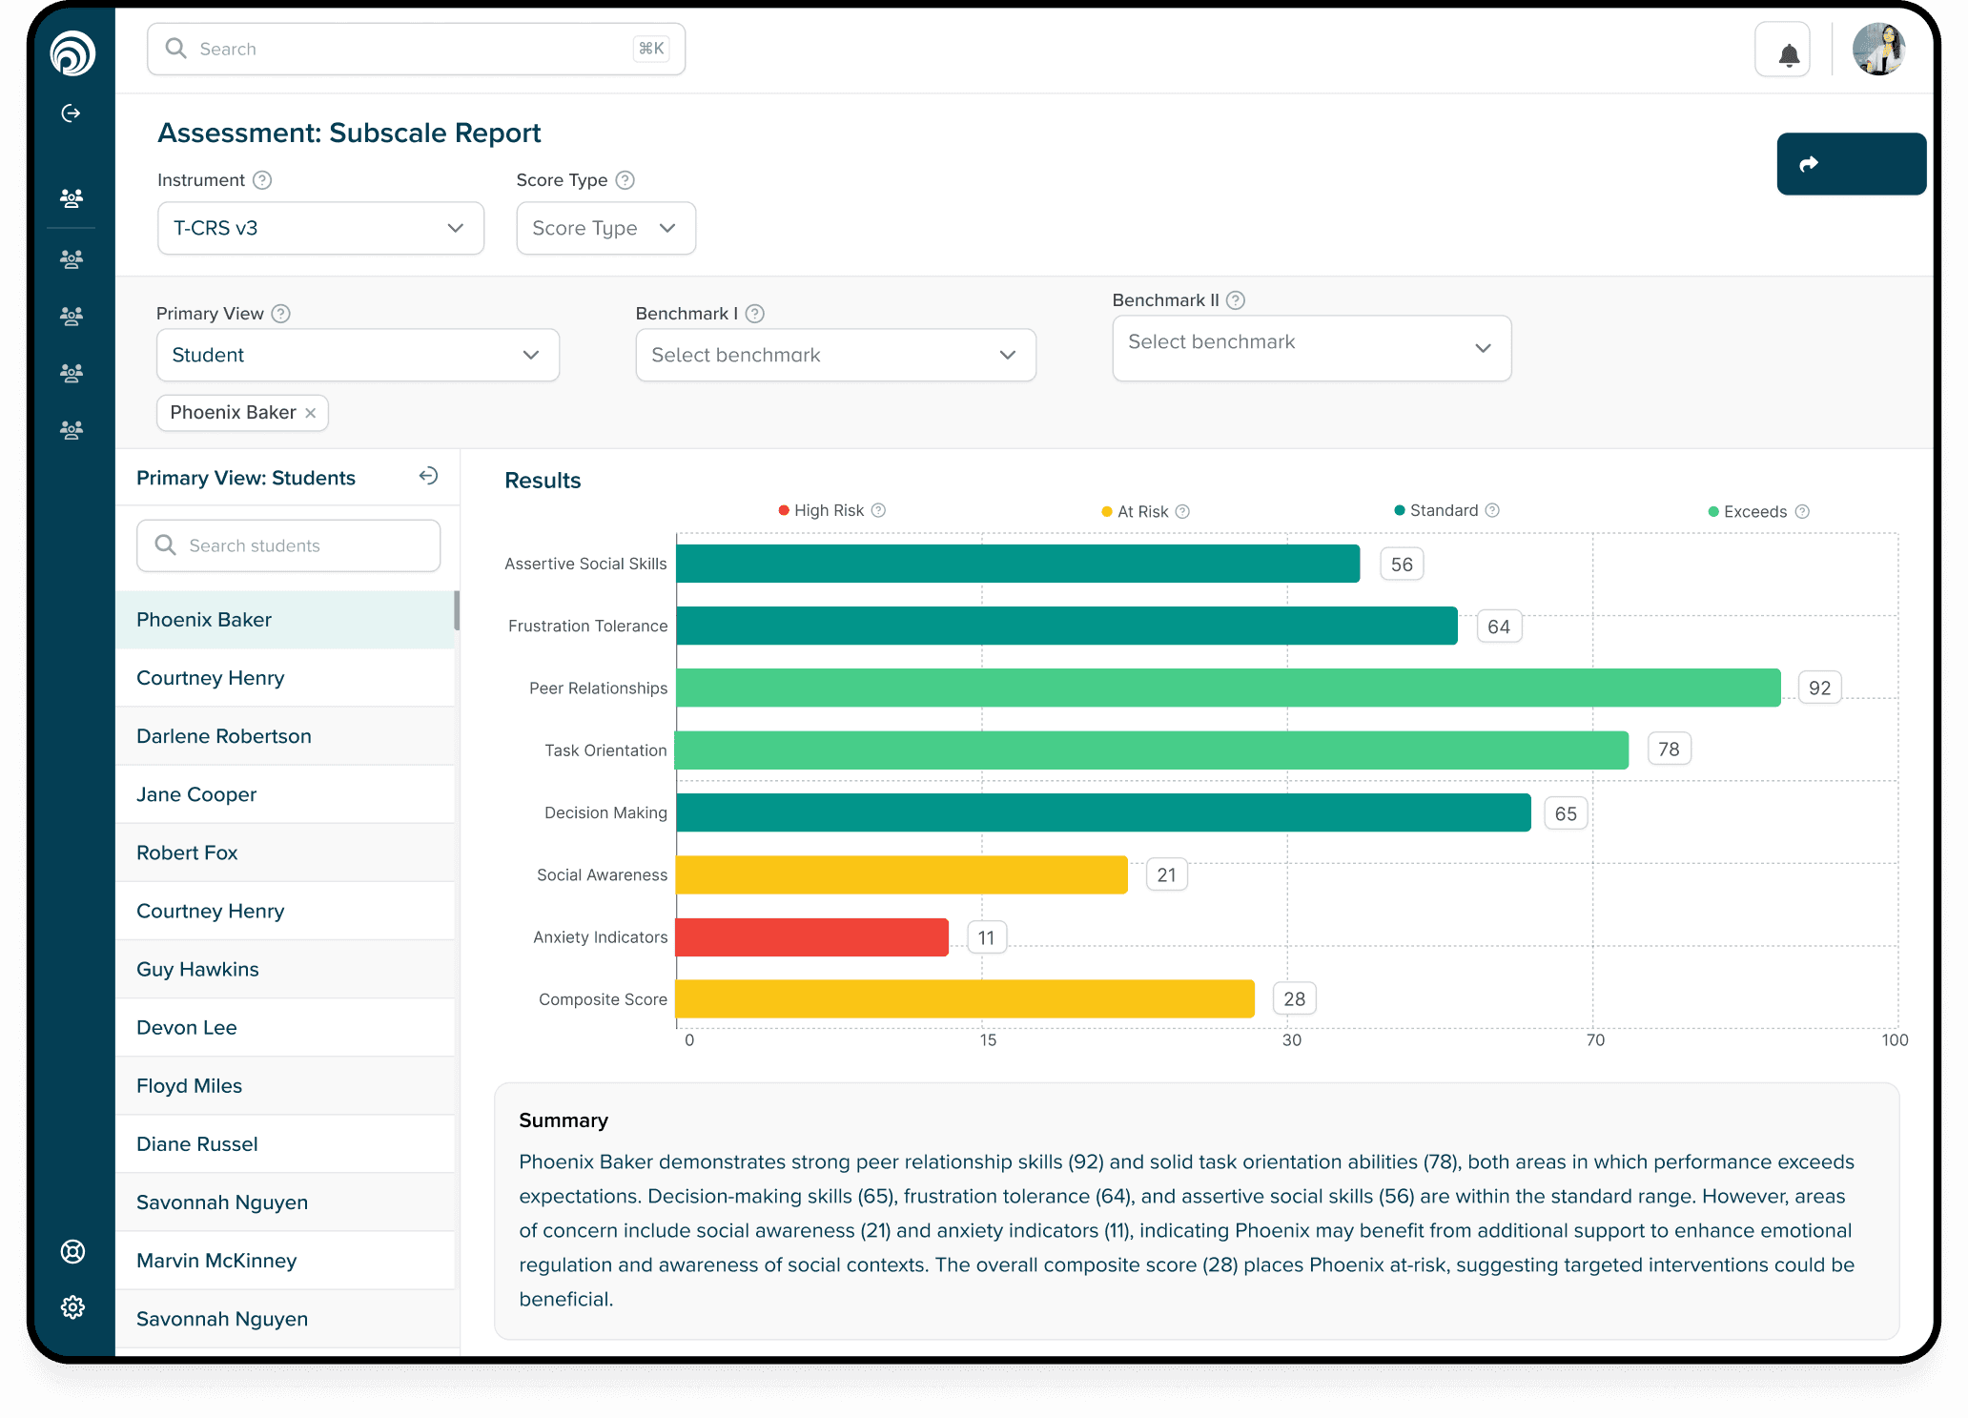
Task: Choose Darlene Robertson from the list
Action: point(224,736)
